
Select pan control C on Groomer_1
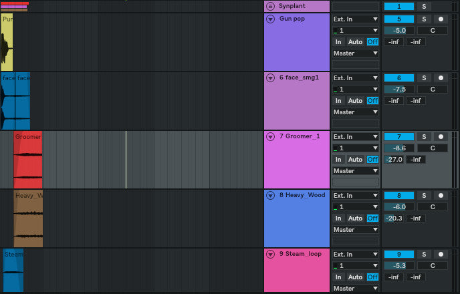click(x=433, y=148)
